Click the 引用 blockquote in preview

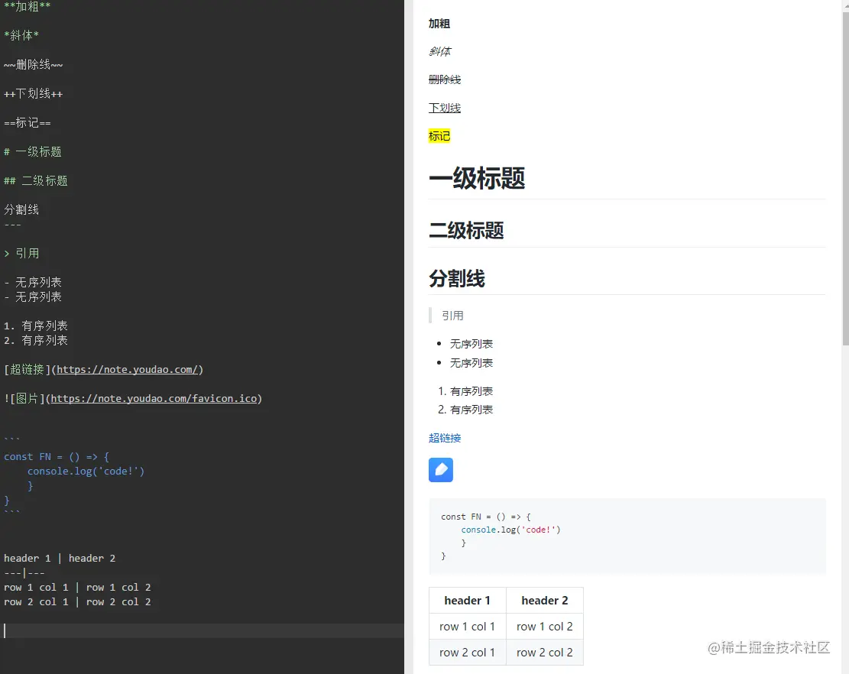coord(452,316)
